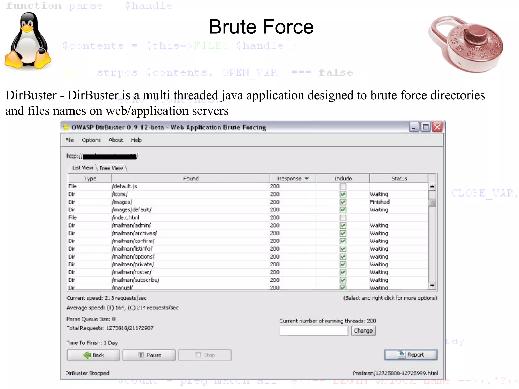Click the /mailman/12725000-12725999.html status text
Image resolution: width=519 pixels, height=389 pixels.
[x=395, y=373]
